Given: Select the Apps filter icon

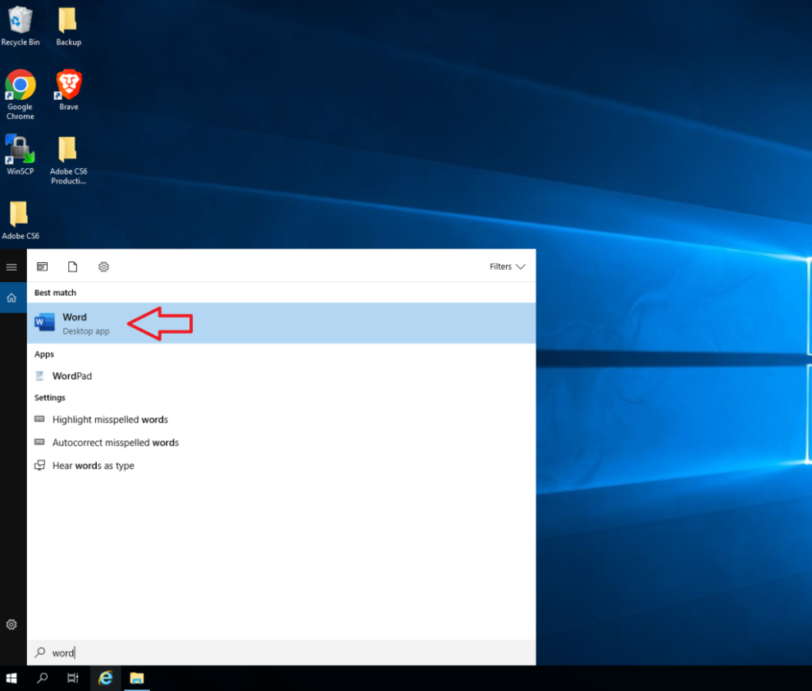Looking at the screenshot, I should pyautogui.click(x=42, y=266).
